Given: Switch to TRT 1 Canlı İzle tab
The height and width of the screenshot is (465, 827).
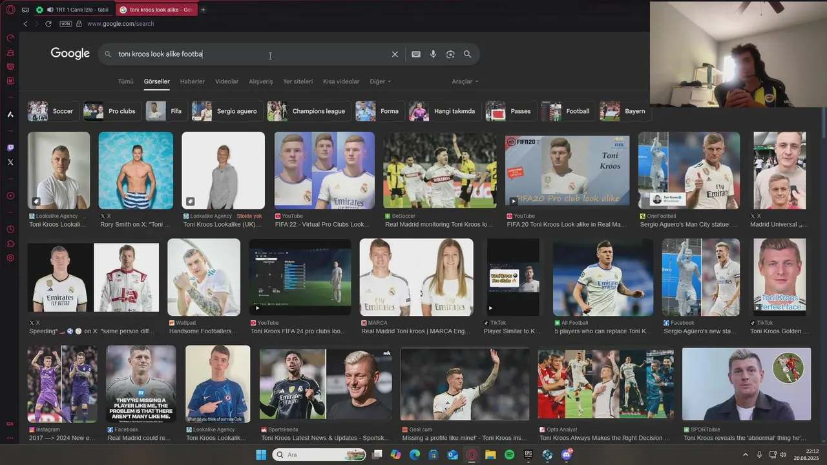Looking at the screenshot, I should coord(73,10).
